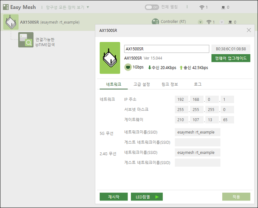Click the 재시작 restart button
This screenshot has width=258, height=208.
[x=114, y=197]
